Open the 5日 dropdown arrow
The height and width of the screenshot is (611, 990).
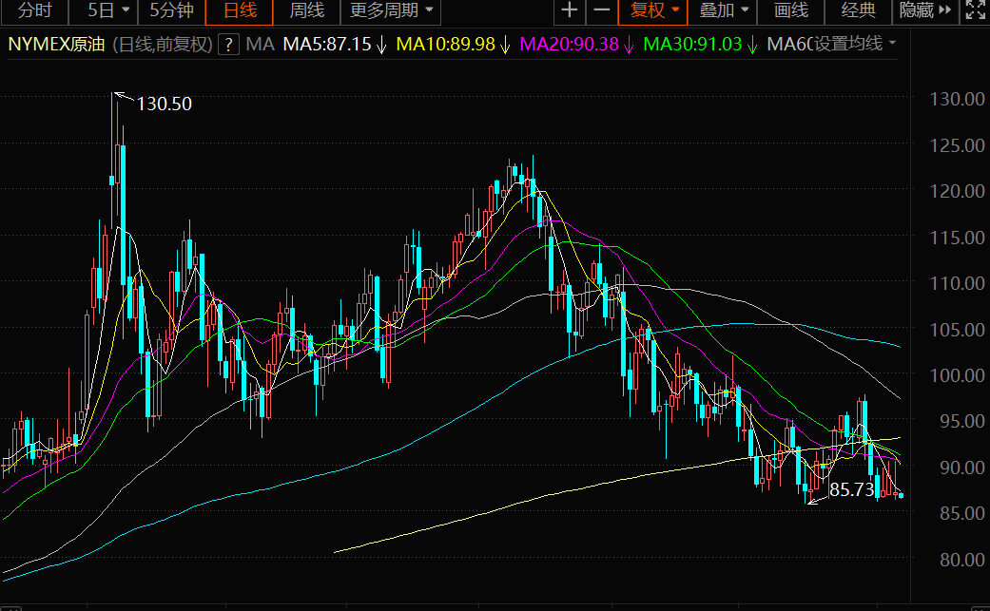126,10
